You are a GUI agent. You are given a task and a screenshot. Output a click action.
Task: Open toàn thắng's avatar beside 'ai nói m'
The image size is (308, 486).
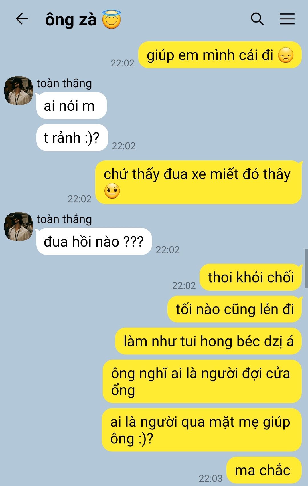coord(19,91)
